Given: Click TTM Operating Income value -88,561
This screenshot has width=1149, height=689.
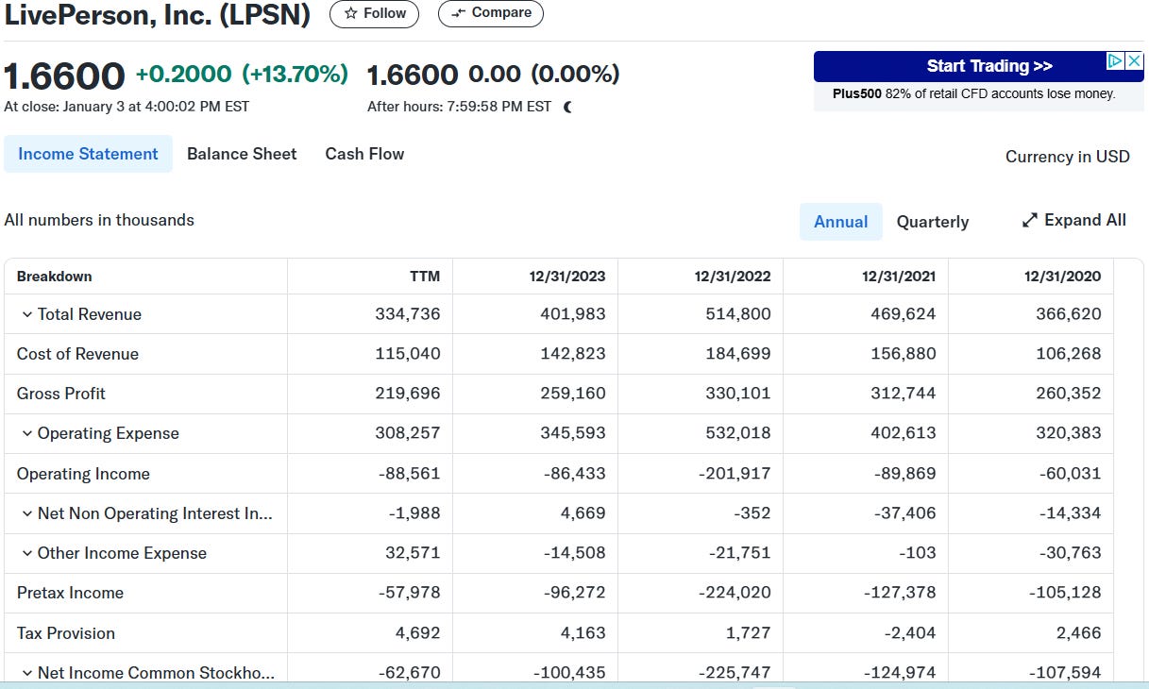Looking at the screenshot, I should [410, 474].
